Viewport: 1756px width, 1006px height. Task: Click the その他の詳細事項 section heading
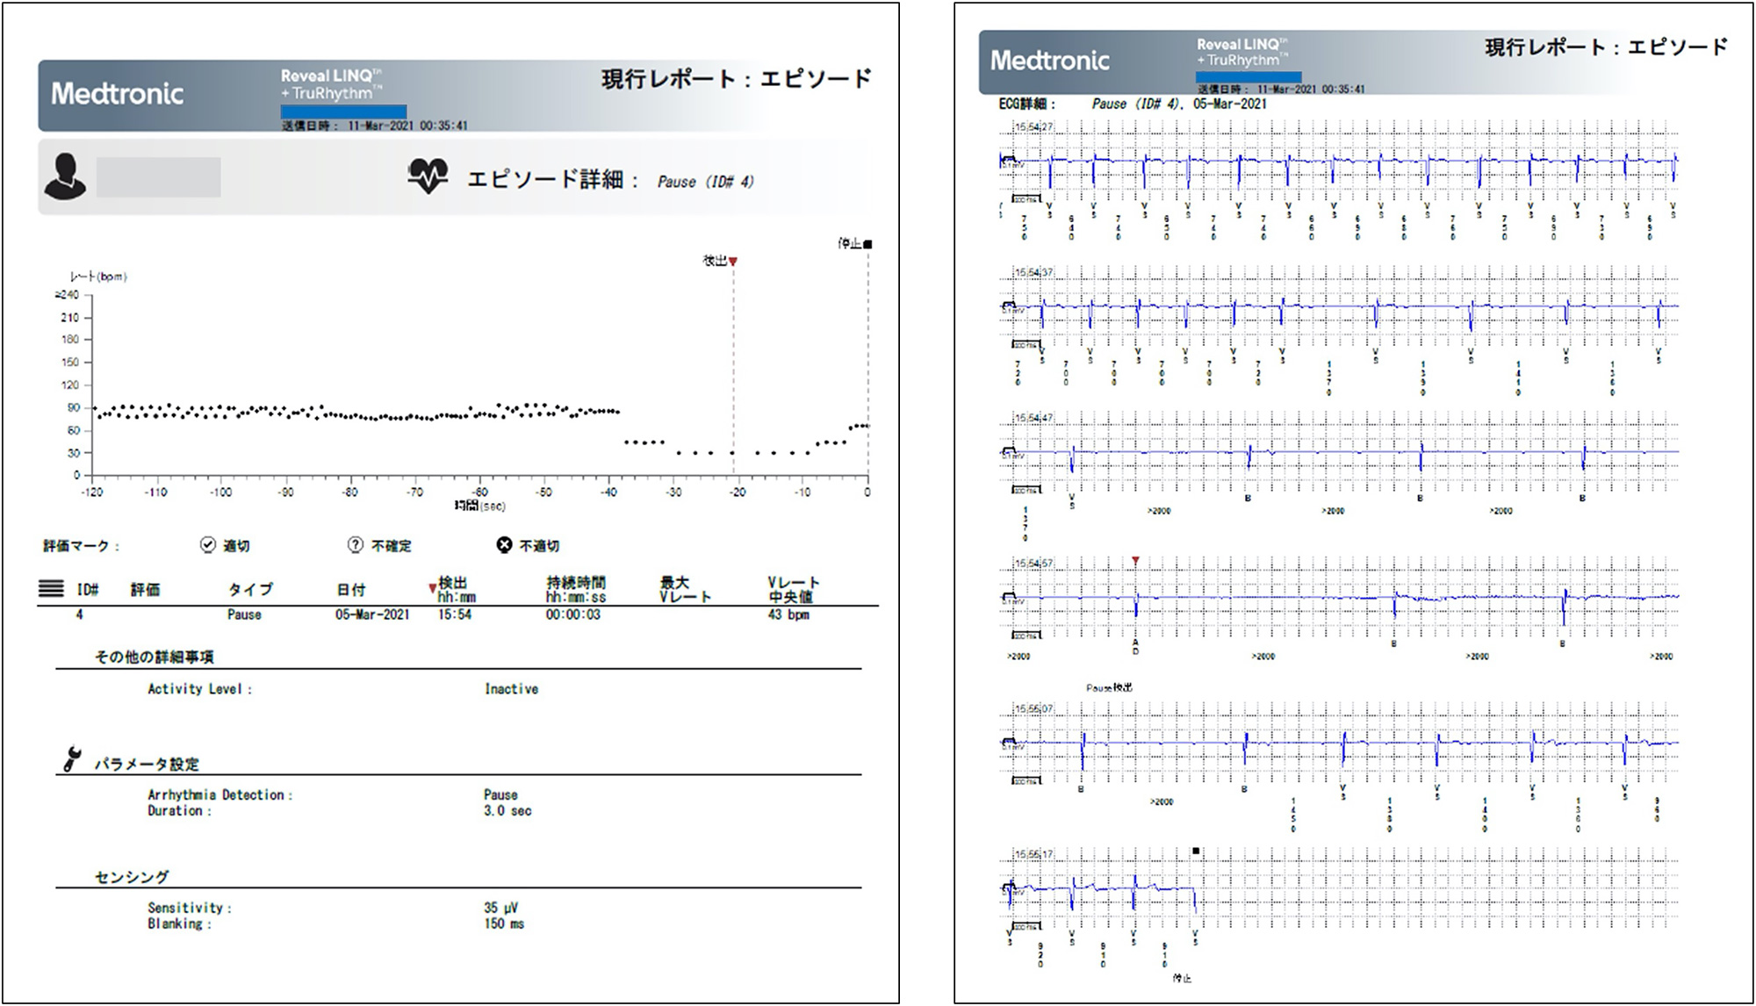(x=155, y=657)
